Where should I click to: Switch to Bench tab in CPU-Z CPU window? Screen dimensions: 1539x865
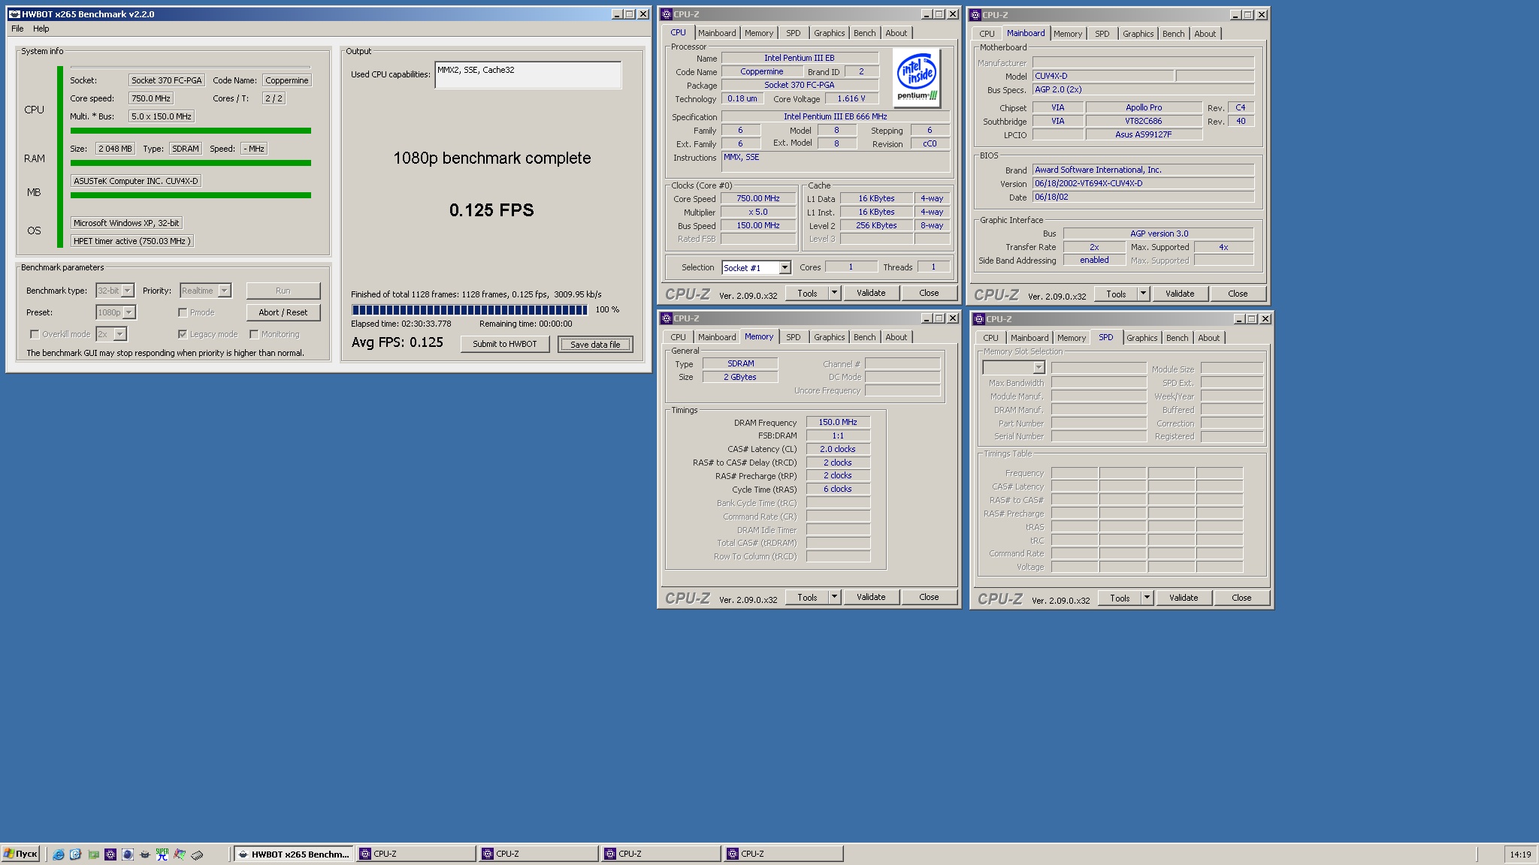pos(865,33)
